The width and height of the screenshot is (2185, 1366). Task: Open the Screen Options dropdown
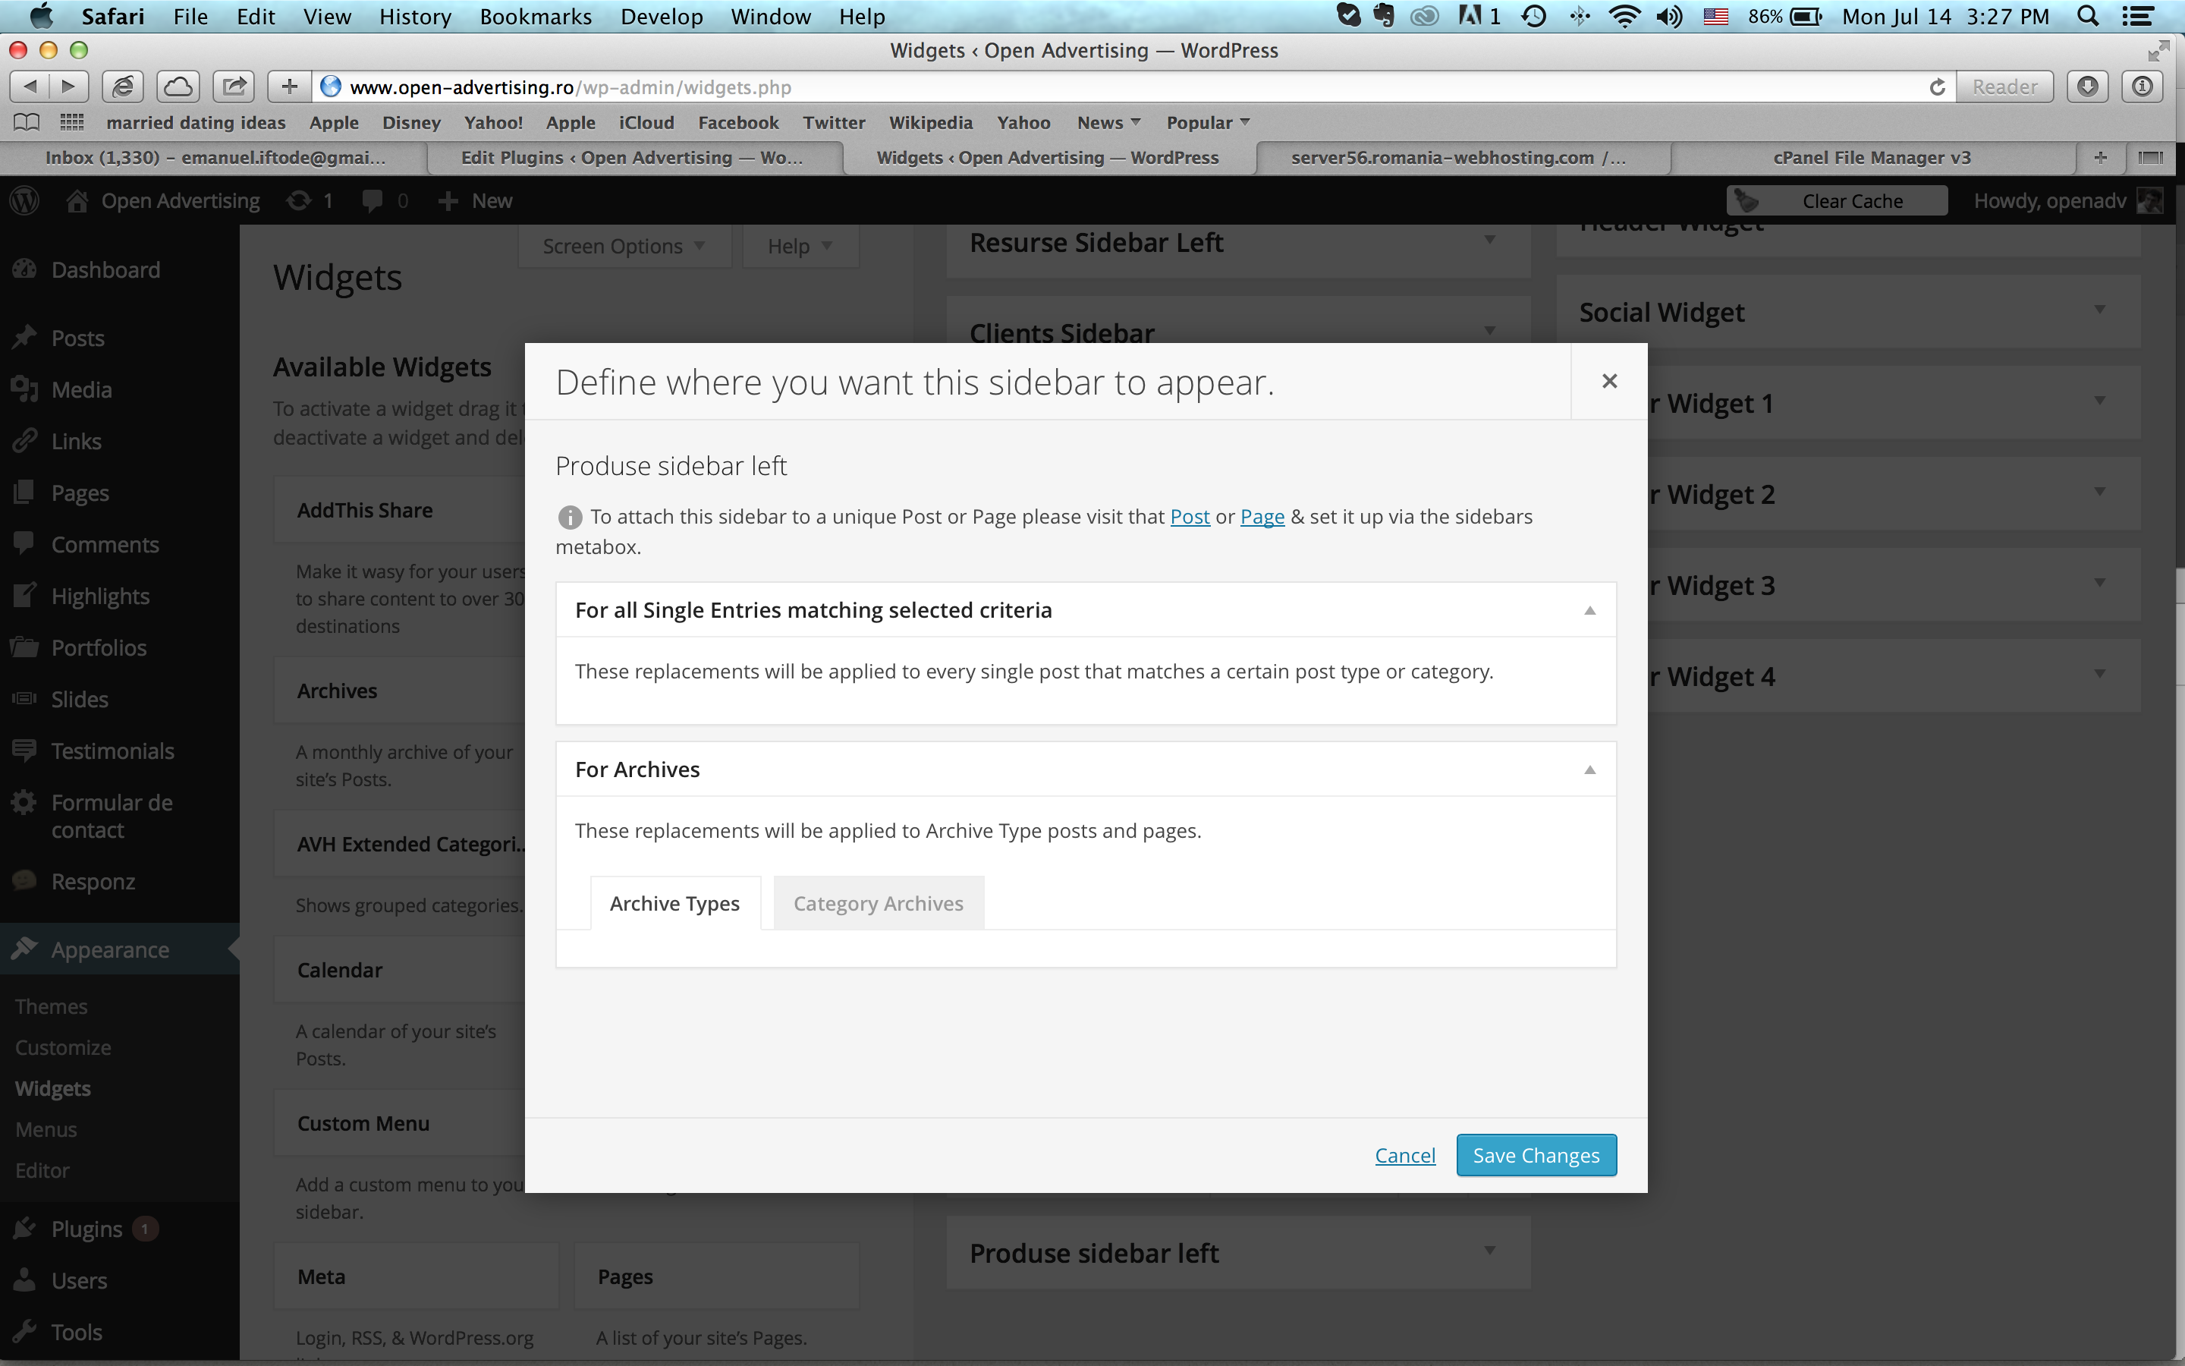[x=624, y=246]
